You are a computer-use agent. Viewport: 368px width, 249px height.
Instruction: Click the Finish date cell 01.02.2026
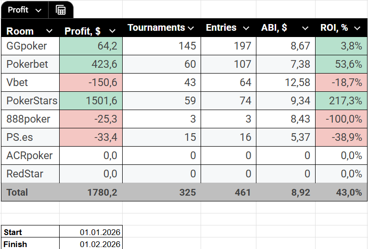click(x=91, y=244)
